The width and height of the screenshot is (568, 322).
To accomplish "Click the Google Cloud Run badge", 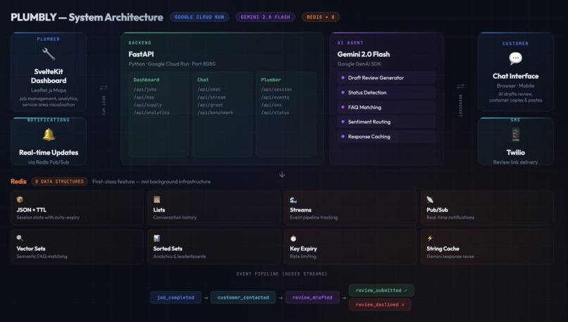I will pos(199,17).
